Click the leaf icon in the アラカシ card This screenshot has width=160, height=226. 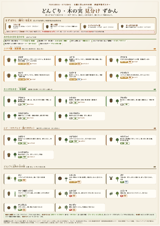tap(15, 101)
